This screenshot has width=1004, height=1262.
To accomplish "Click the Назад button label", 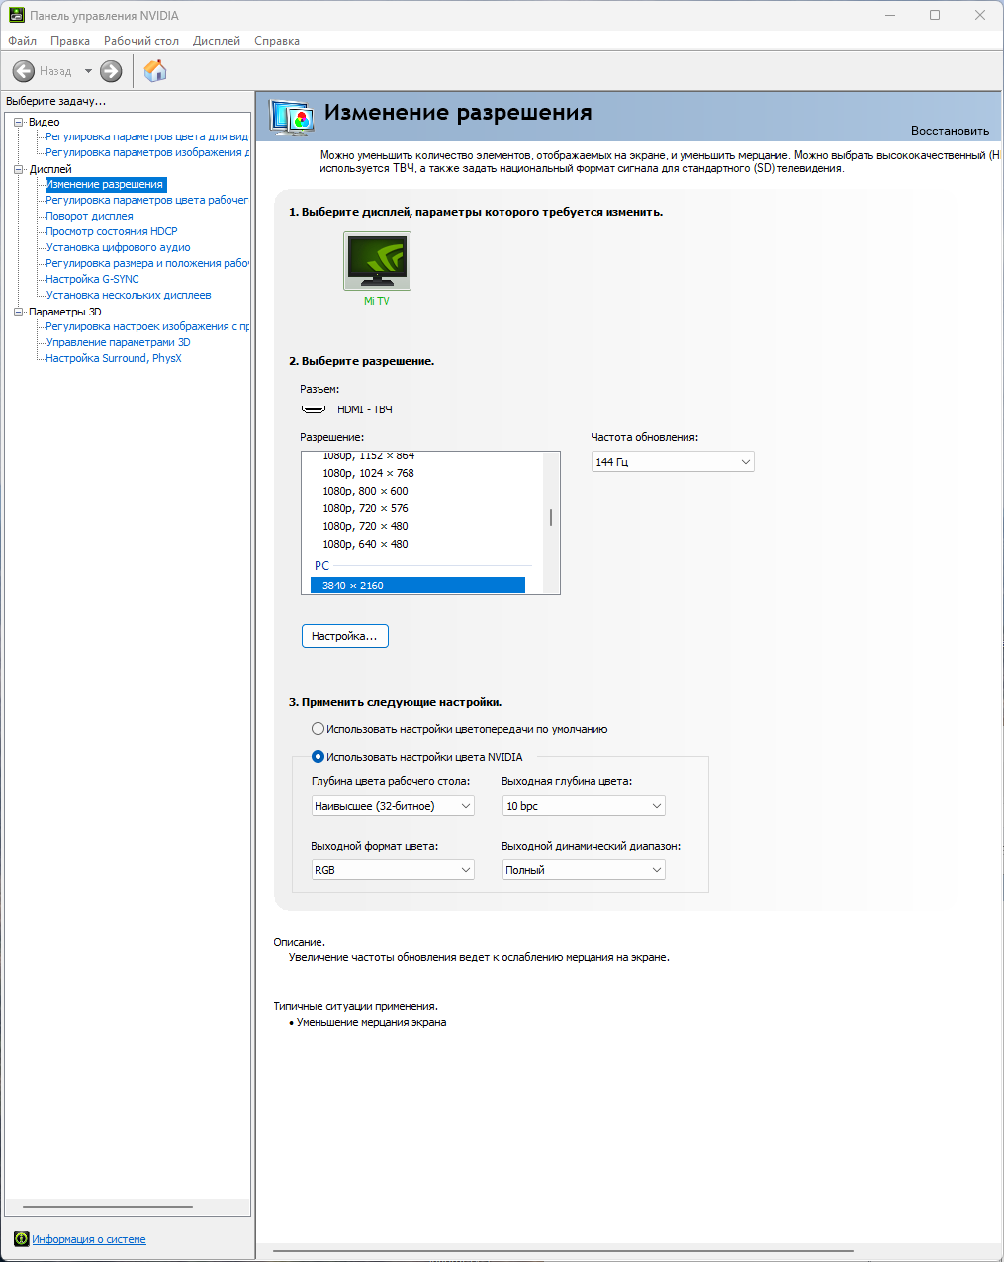I will 55,71.
